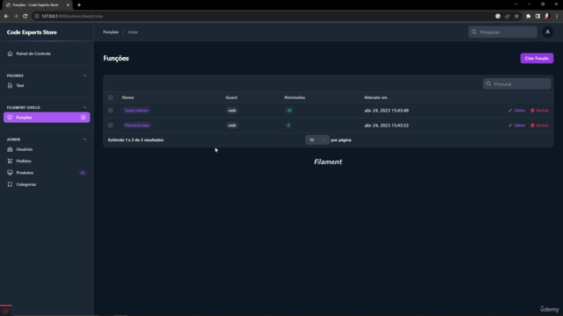Collapse the Admin sidebar group
Viewport: 563px width, 316px height.
(x=84, y=140)
